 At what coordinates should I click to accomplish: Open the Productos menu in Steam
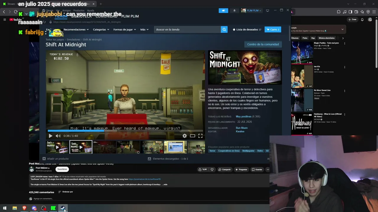[79, 11]
